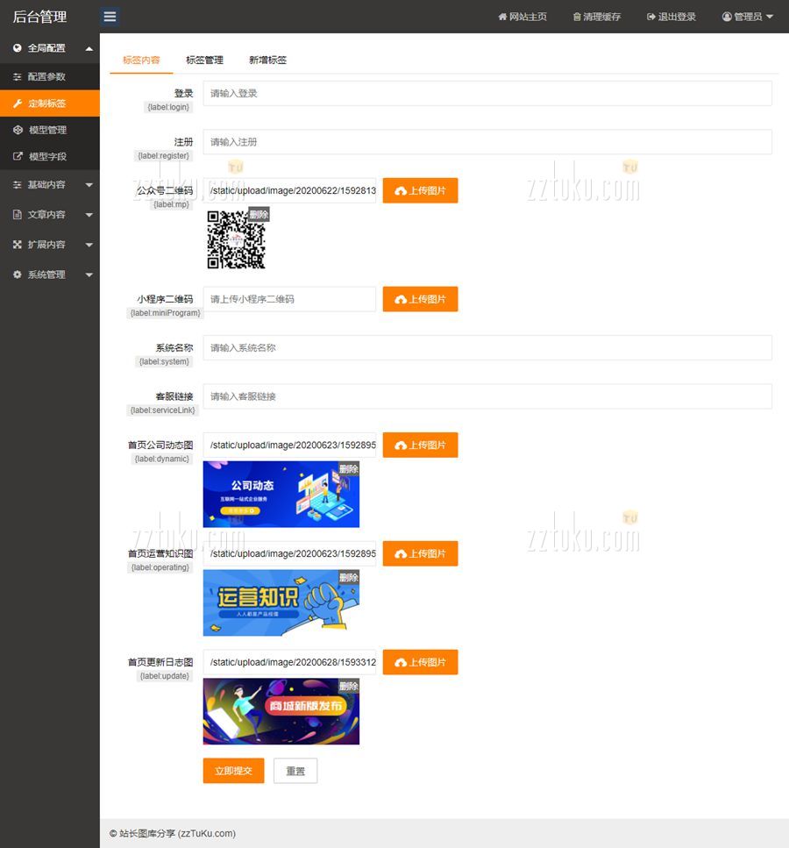Select 模型管理 sidebar item
The width and height of the screenshot is (789, 848).
click(47, 130)
